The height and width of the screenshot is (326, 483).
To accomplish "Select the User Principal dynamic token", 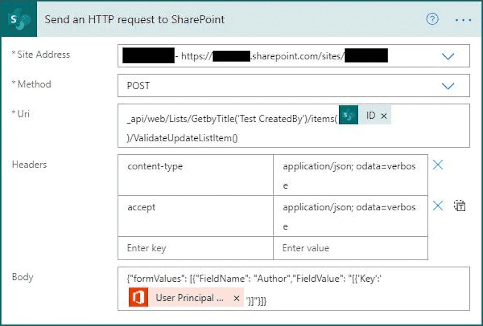I will point(186,298).
